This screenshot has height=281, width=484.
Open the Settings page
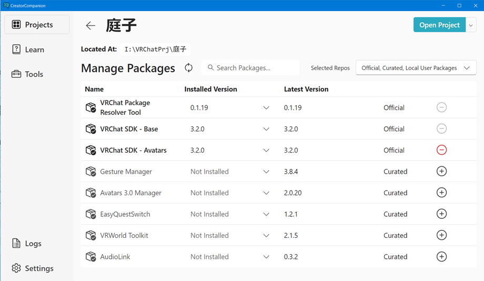(38, 268)
